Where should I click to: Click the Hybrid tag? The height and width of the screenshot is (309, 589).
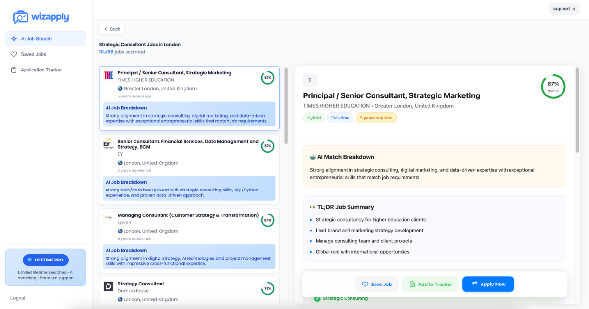[x=314, y=118]
